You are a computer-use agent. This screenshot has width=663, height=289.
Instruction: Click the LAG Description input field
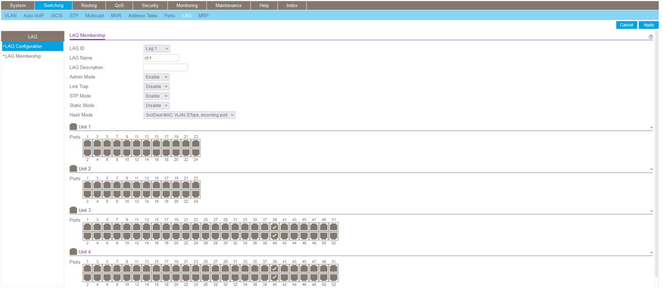pos(166,67)
